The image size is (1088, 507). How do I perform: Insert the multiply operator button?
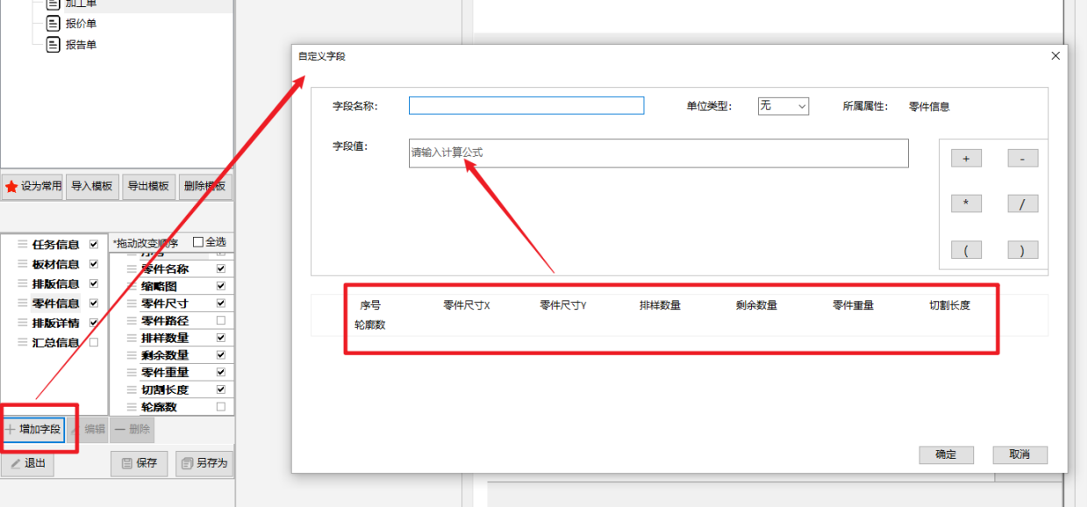[x=966, y=204]
